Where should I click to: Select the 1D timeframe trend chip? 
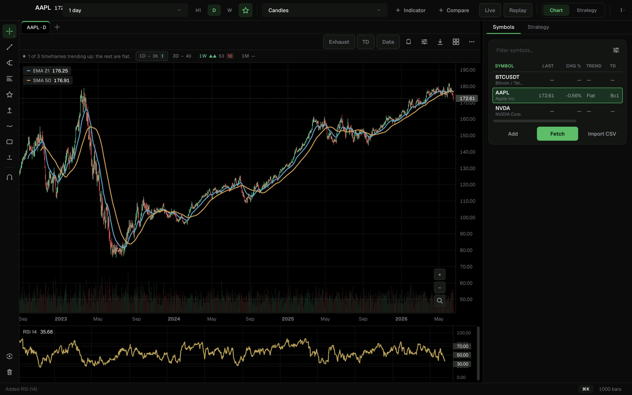coord(152,56)
